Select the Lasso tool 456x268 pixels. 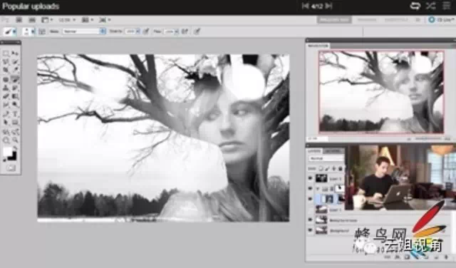click(x=6, y=62)
